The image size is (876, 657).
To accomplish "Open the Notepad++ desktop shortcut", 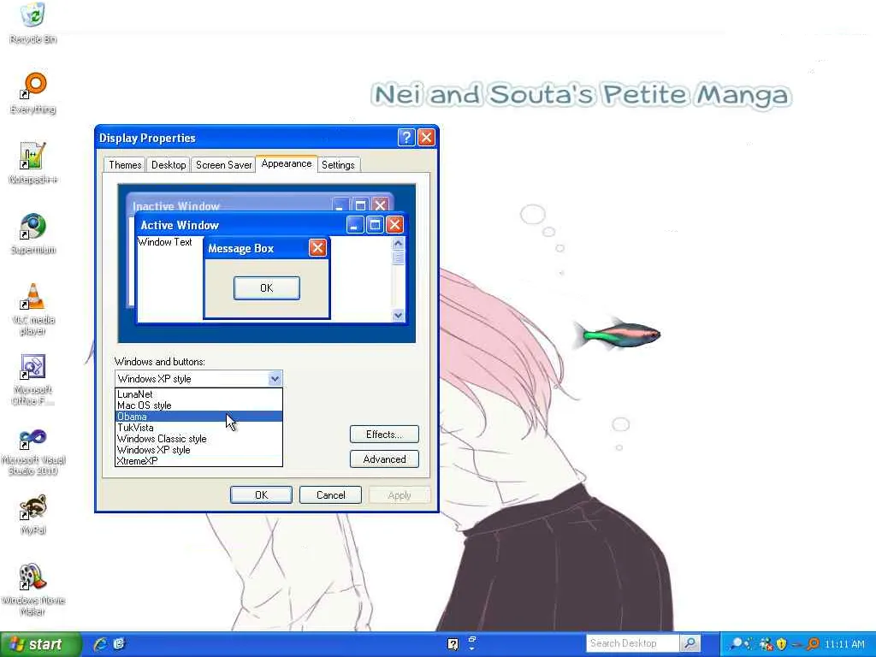I will (x=33, y=163).
